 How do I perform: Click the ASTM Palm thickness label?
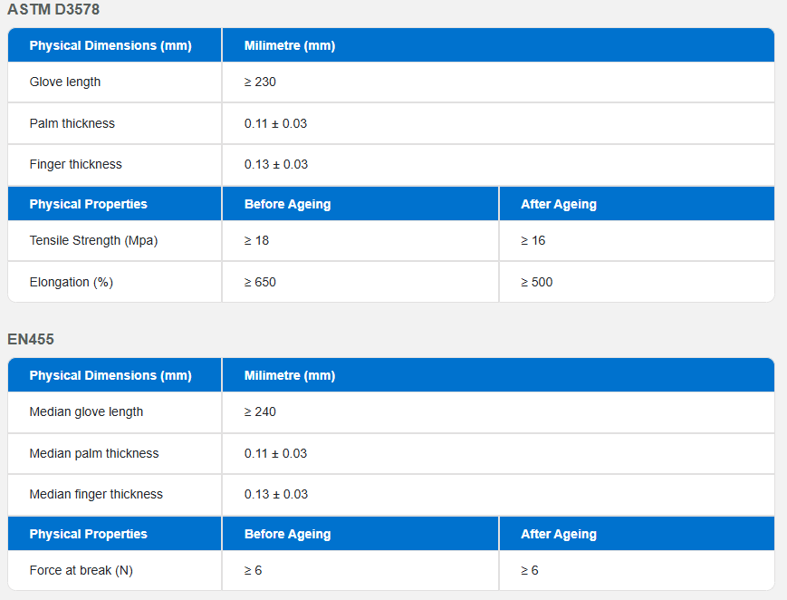[x=72, y=123]
